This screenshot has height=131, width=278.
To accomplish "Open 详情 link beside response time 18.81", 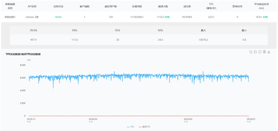I will click(x=265, y=17).
